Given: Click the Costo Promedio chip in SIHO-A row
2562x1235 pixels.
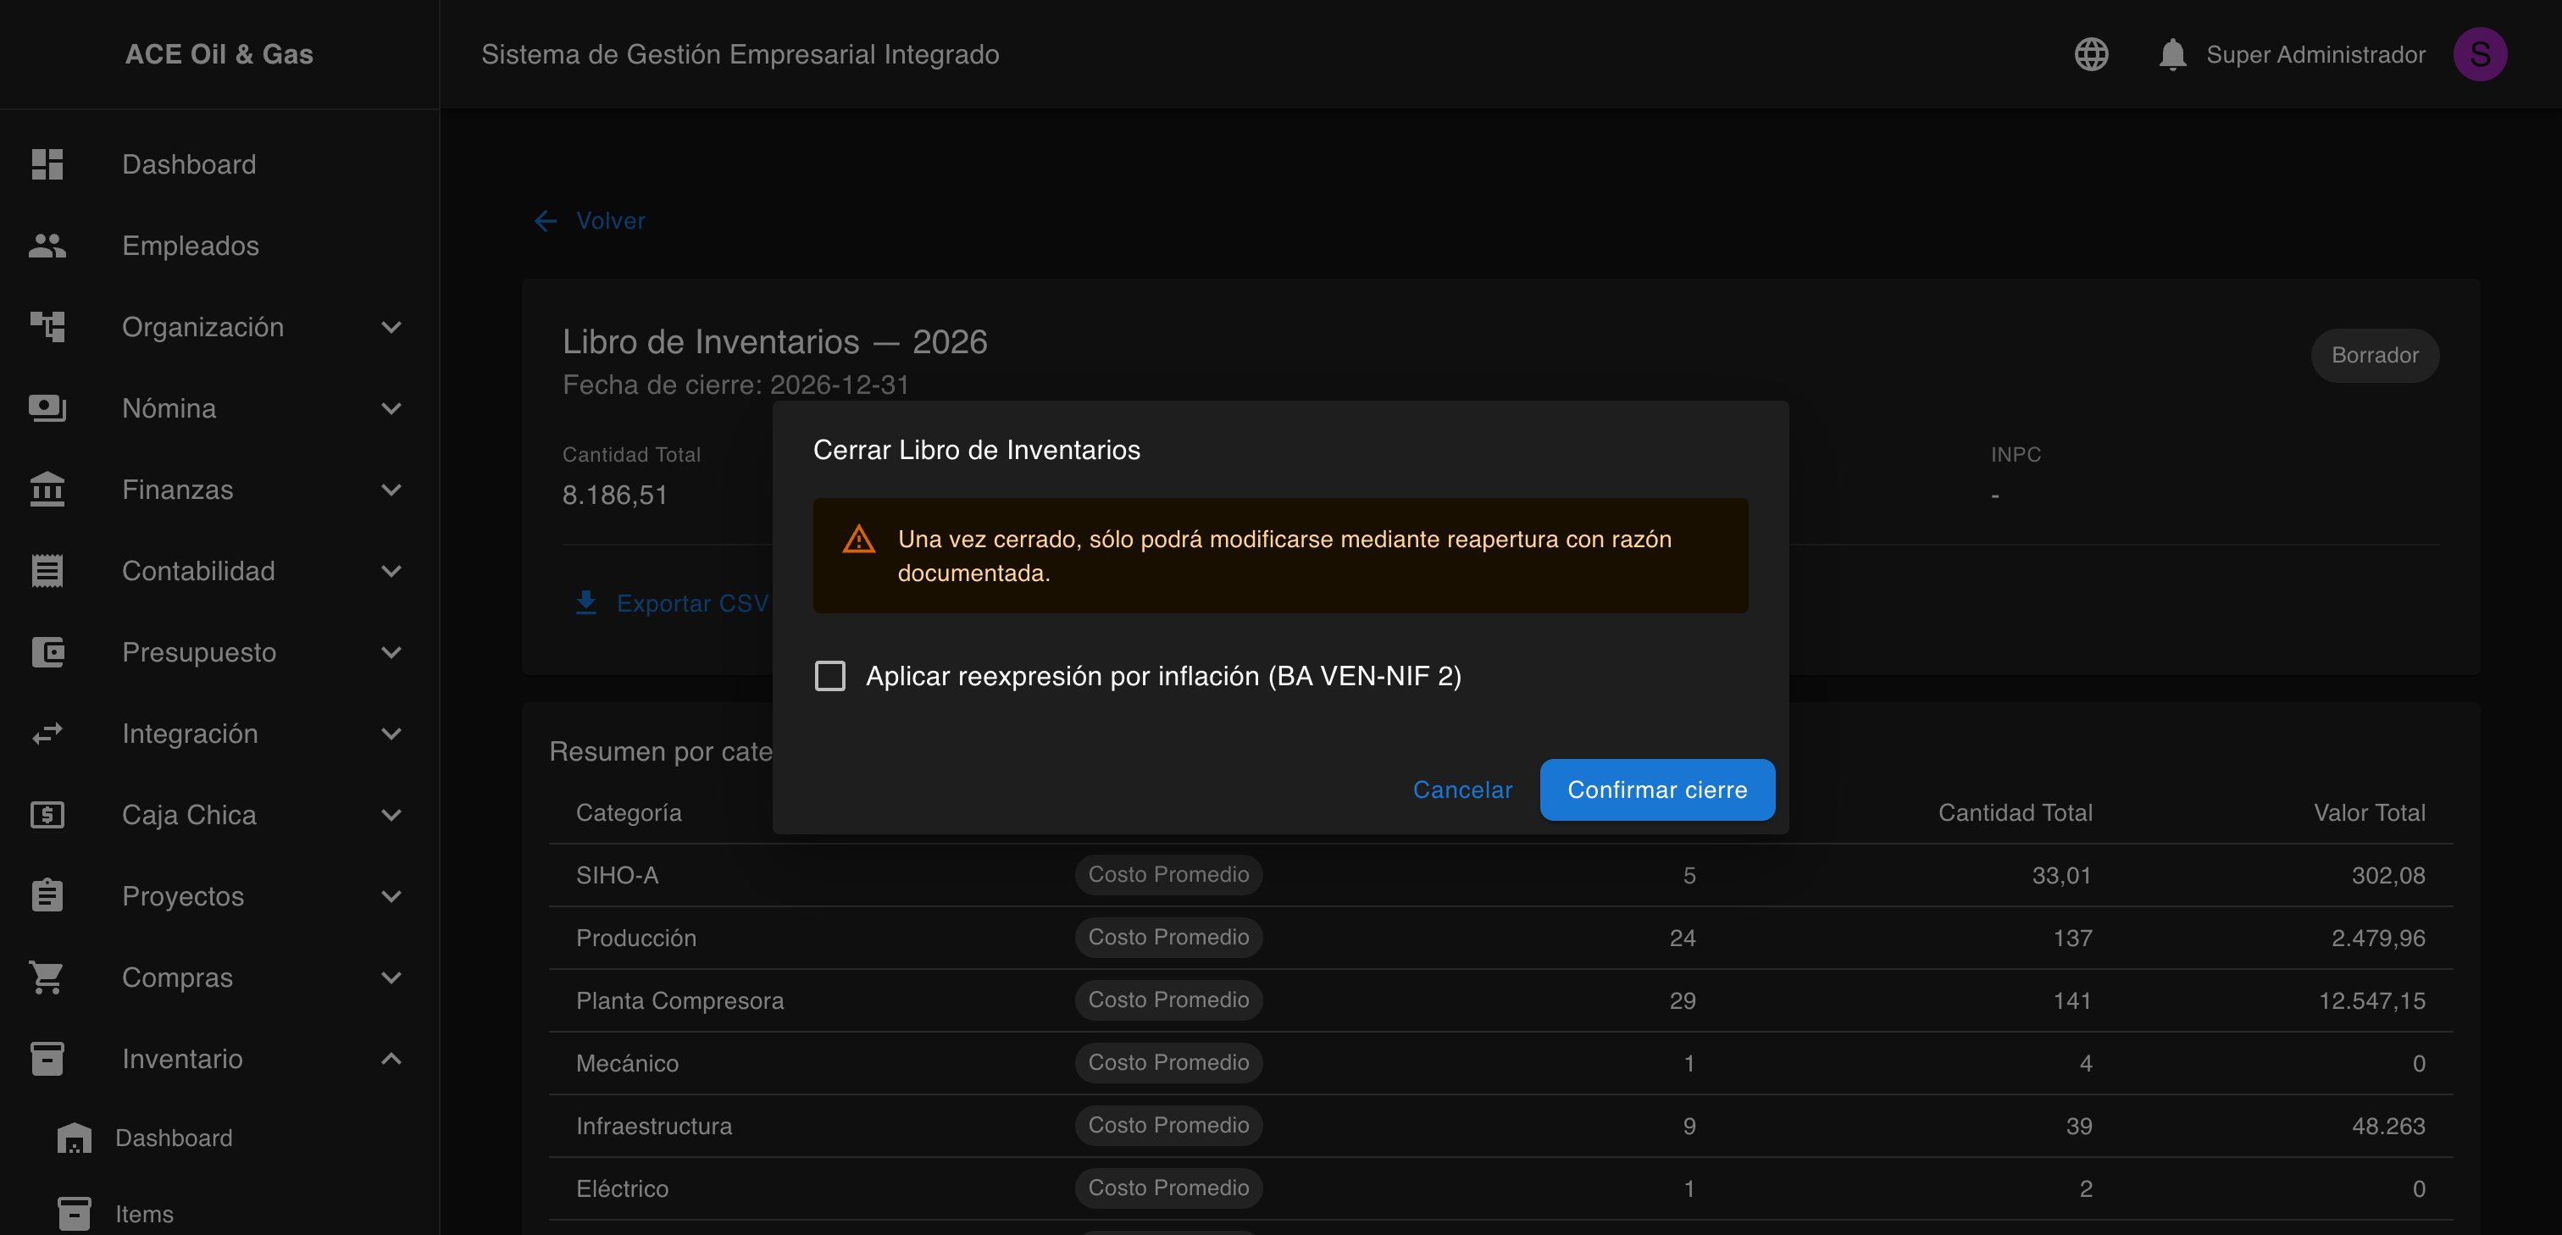Looking at the screenshot, I should click(x=1168, y=875).
